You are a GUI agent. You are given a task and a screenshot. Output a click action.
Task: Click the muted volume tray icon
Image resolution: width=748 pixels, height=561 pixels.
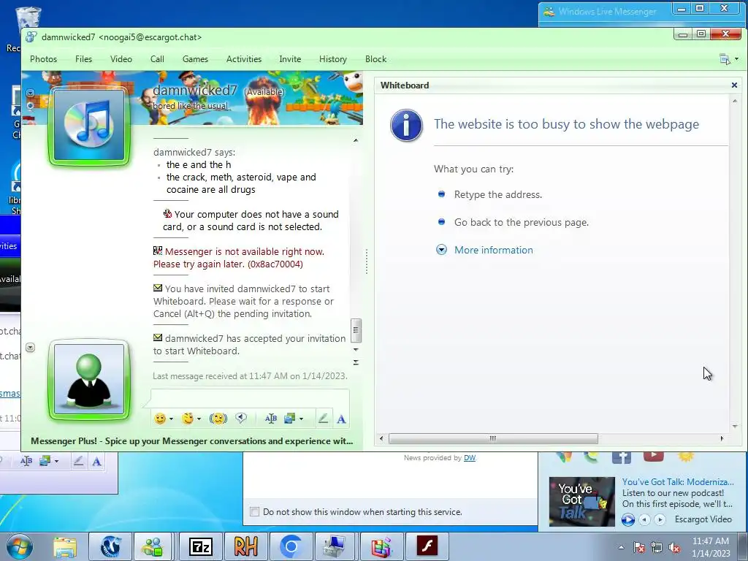[x=674, y=548]
